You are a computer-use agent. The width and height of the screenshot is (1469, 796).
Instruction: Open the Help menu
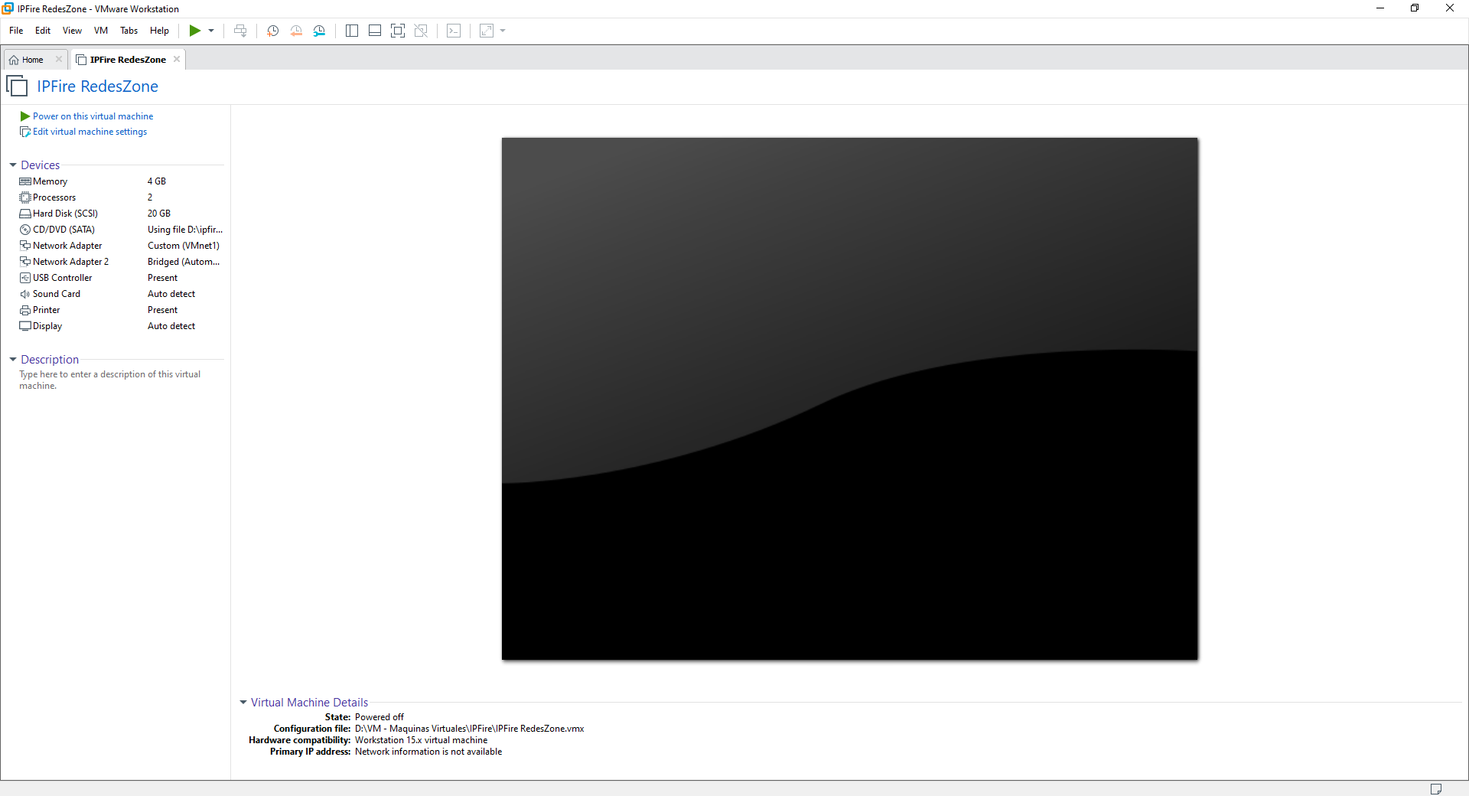(x=159, y=31)
